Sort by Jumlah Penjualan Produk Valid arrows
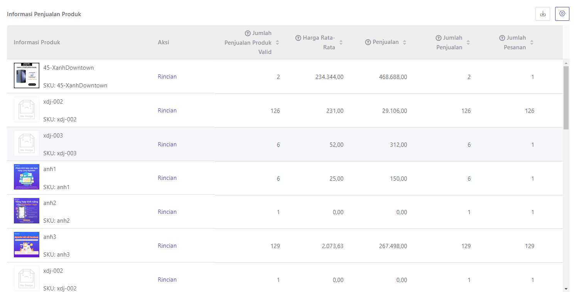Viewport: 574px width, 292px height. click(277, 42)
